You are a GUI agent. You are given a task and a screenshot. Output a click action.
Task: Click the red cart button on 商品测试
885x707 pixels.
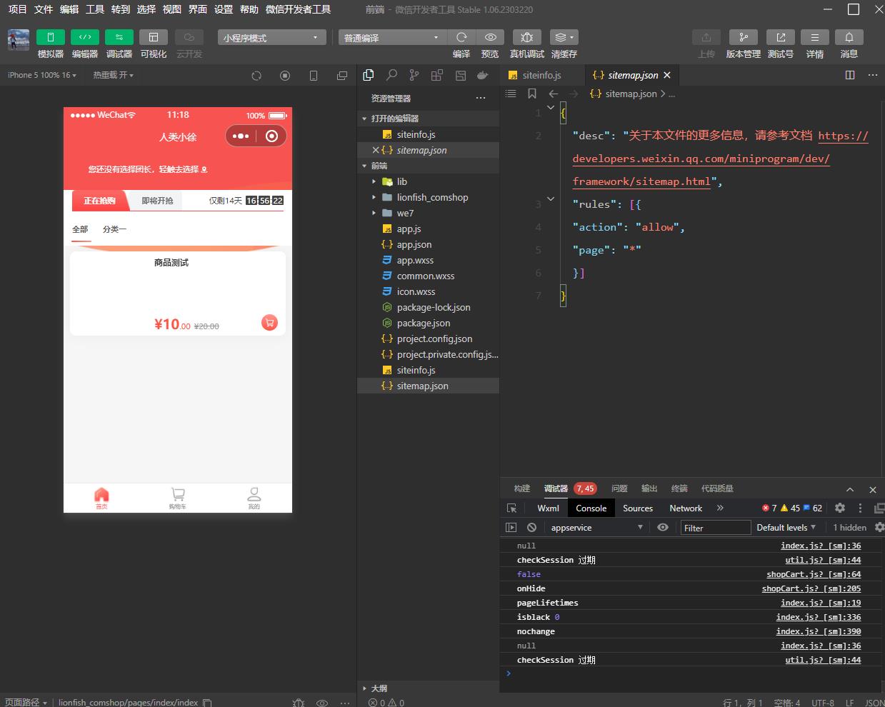269,323
